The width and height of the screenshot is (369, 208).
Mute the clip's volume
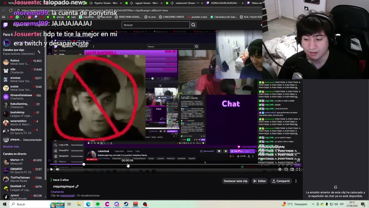point(58,170)
